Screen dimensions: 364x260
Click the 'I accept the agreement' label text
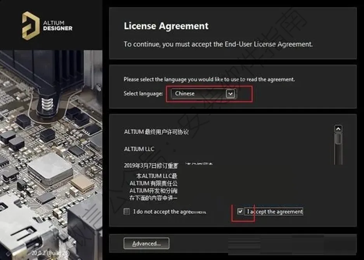[x=275, y=212]
